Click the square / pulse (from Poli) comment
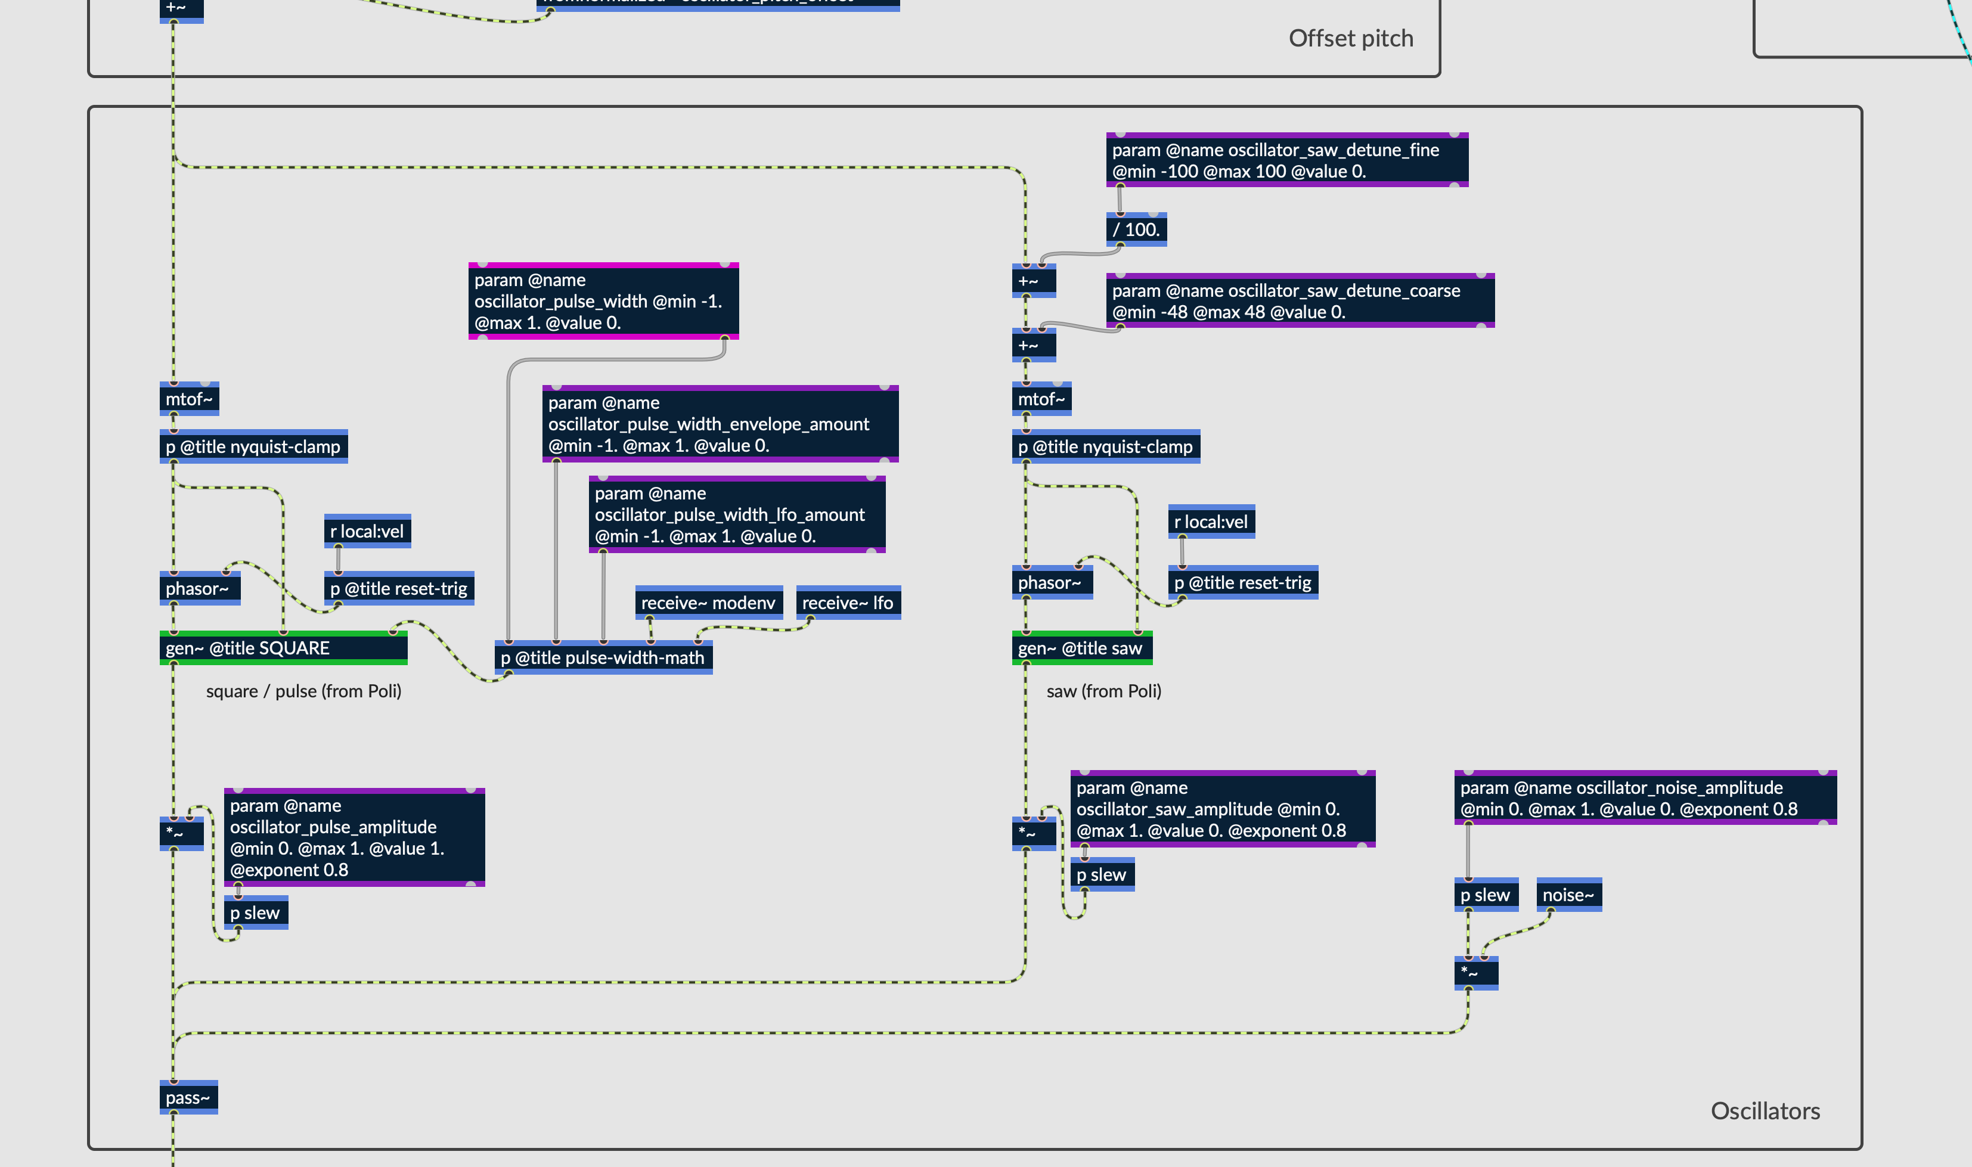Viewport: 1972px width, 1167px height. 303,691
